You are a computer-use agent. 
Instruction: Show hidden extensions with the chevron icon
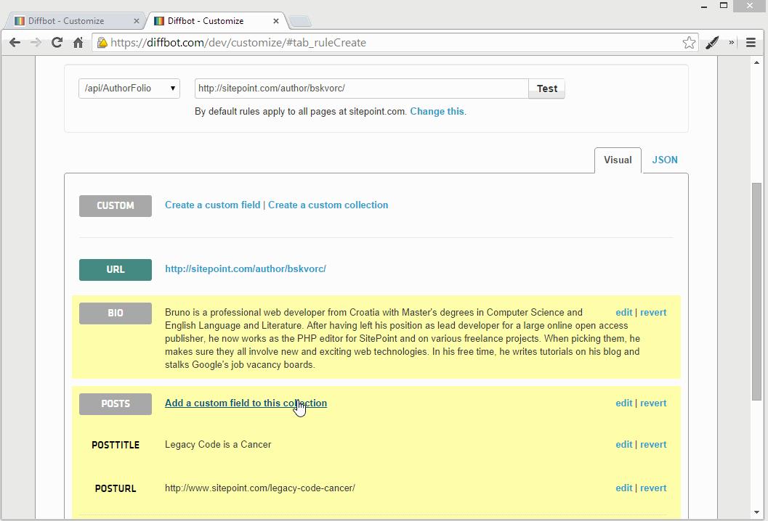(x=732, y=43)
